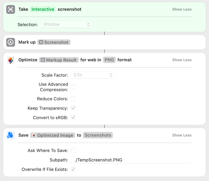
Task: Open the Scale Factor 0.5x dropdown
Action: (x=92, y=75)
